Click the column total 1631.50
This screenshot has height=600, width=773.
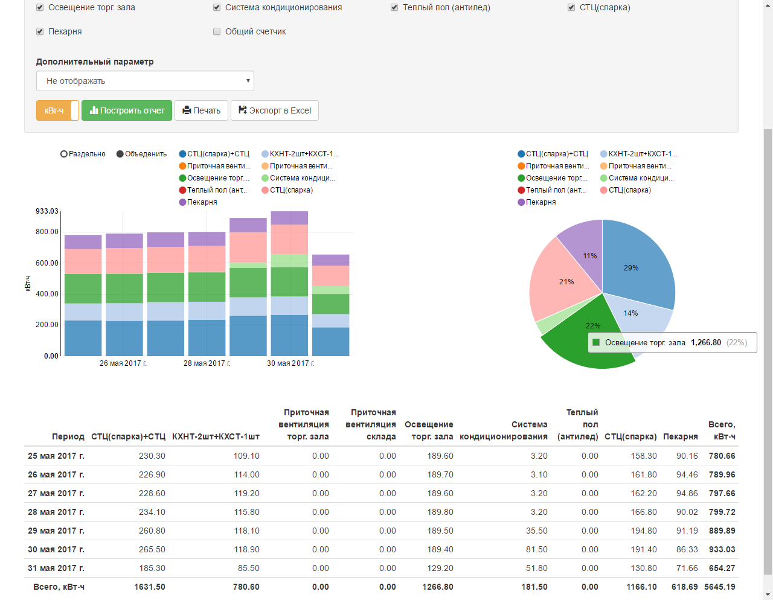click(150, 587)
